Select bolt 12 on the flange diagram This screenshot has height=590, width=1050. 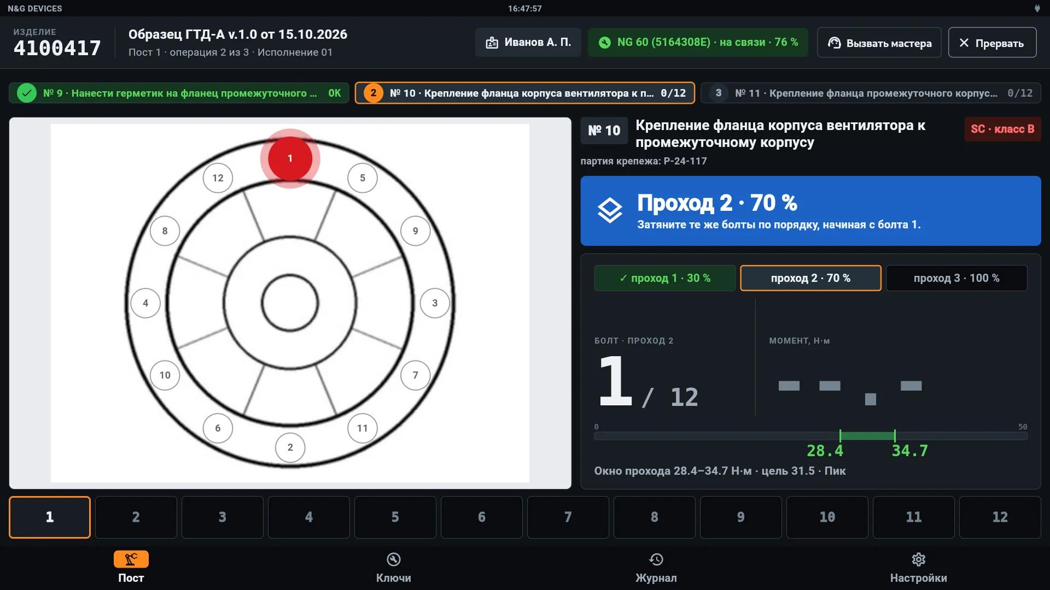218,178
